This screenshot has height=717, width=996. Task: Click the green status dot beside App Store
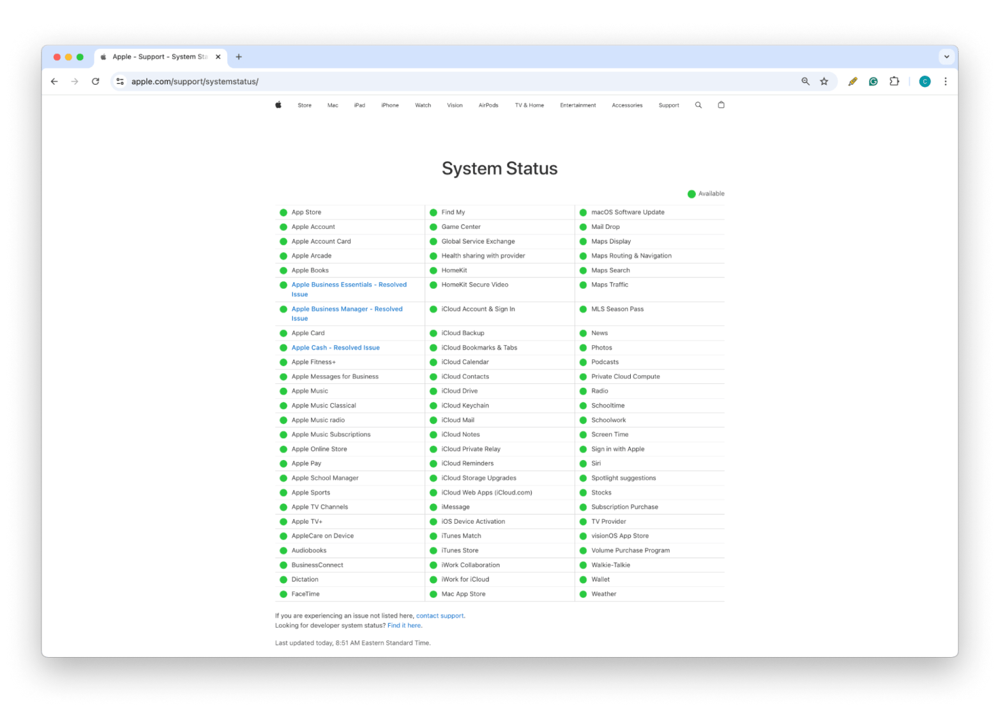[283, 212]
